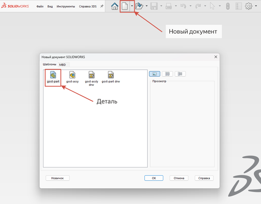Expand the Print dropdown arrow
This screenshot has height=204, width=261.
(176, 6)
